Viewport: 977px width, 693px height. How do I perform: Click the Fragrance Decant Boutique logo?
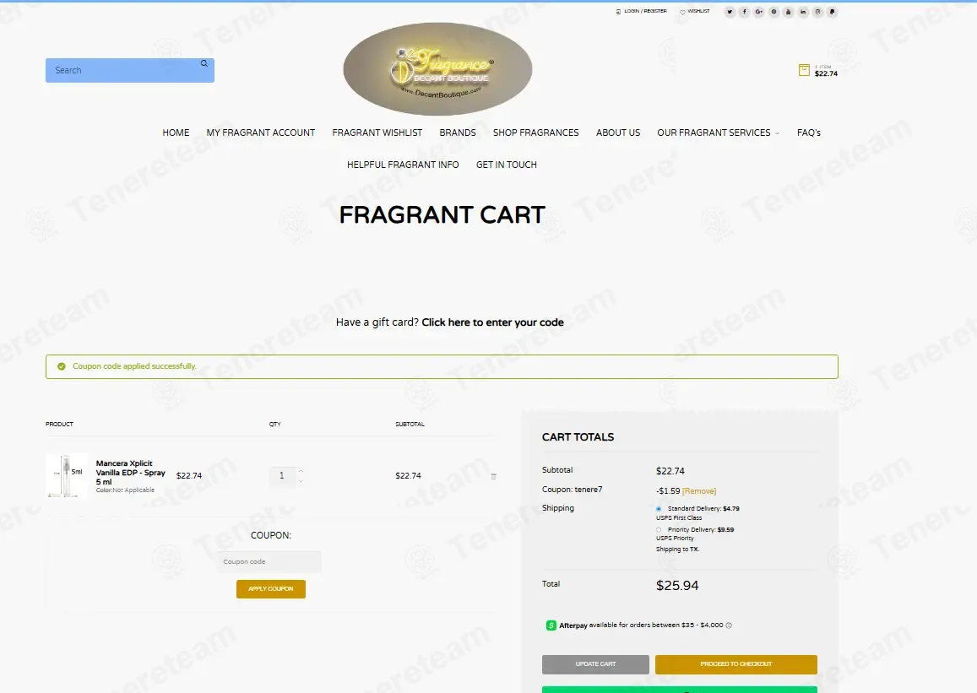point(437,69)
